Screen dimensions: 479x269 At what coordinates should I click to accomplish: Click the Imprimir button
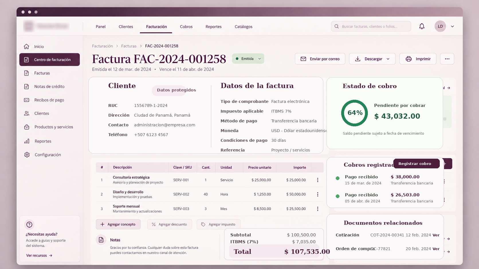[x=418, y=59]
